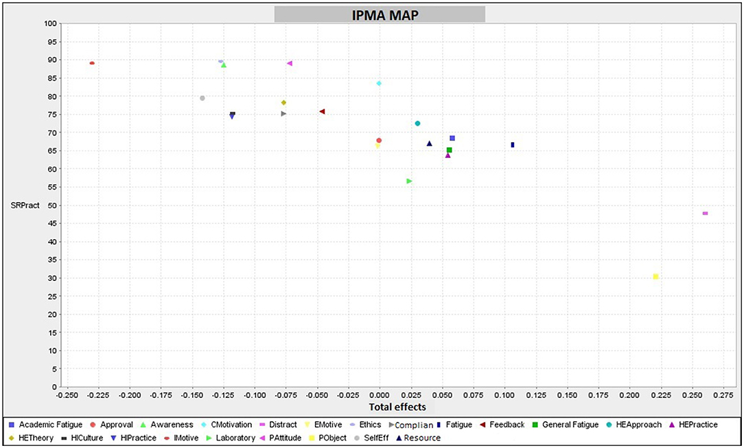Select the SelfEff legend entry
This screenshot has height=448, width=744.
click(x=371, y=438)
